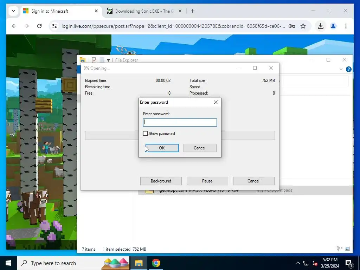Click OK in Enter password dialog
The height and width of the screenshot is (270, 360).
point(162,148)
